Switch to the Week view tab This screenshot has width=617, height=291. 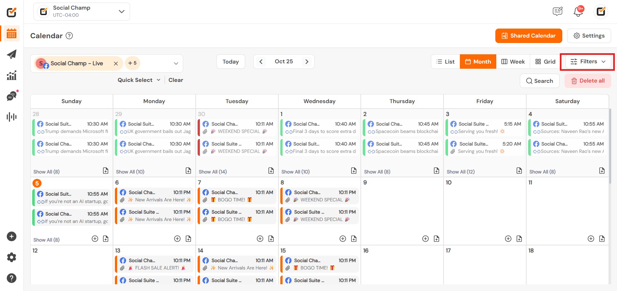pyautogui.click(x=513, y=62)
